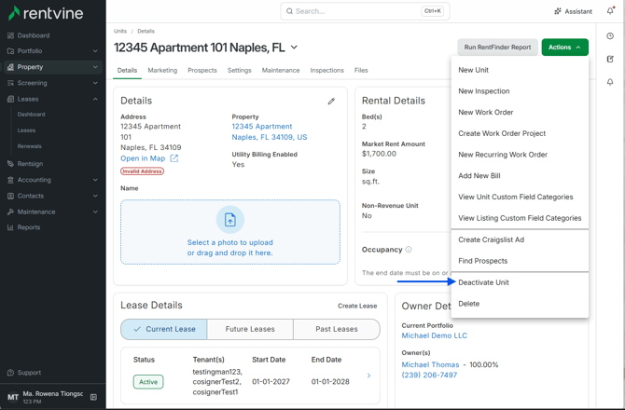Click the phone number (239) 206-7497

pyautogui.click(x=429, y=375)
